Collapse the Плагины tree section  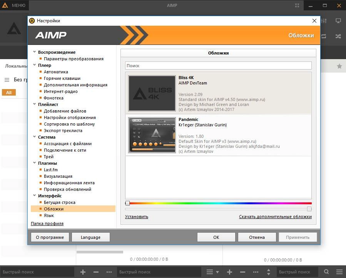pyautogui.click(x=34, y=163)
